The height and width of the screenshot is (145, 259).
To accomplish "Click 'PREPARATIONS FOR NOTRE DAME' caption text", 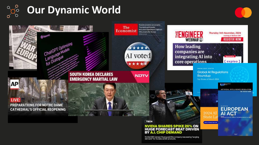I will [x=38, y=107].
